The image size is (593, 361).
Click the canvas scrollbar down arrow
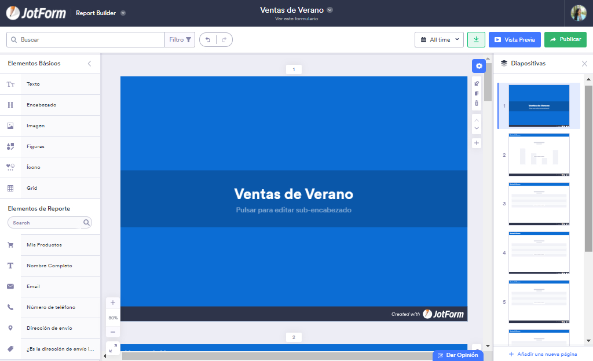(x=488, y=346)
